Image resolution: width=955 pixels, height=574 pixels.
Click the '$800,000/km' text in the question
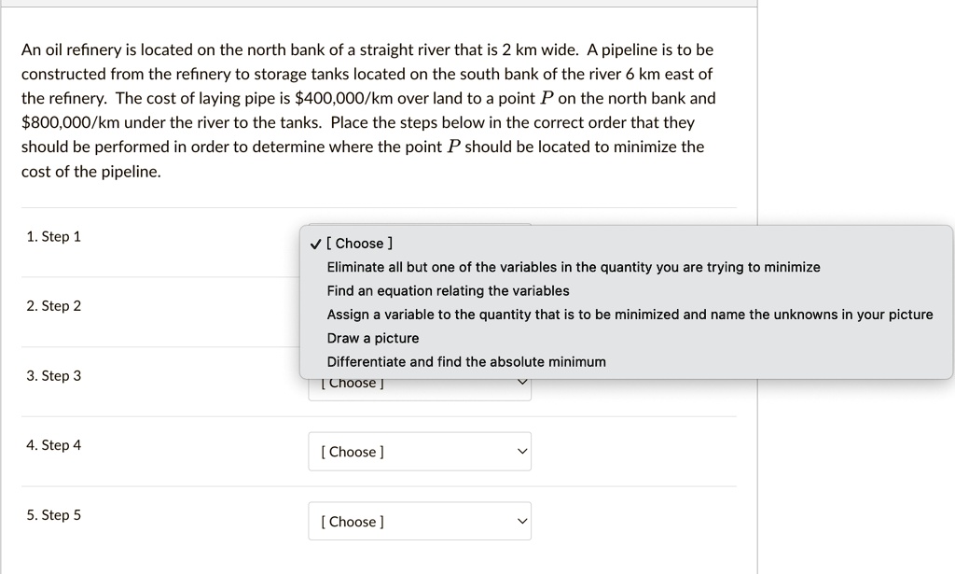pos(61,122)
